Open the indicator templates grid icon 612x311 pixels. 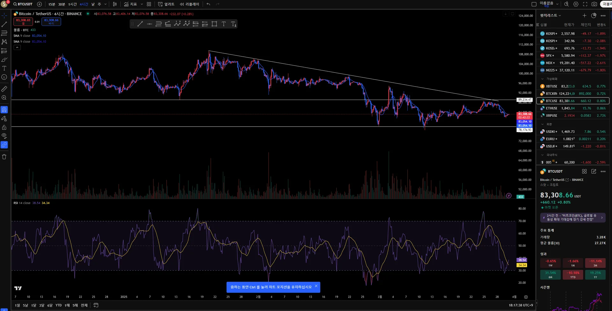pos(149,4)
